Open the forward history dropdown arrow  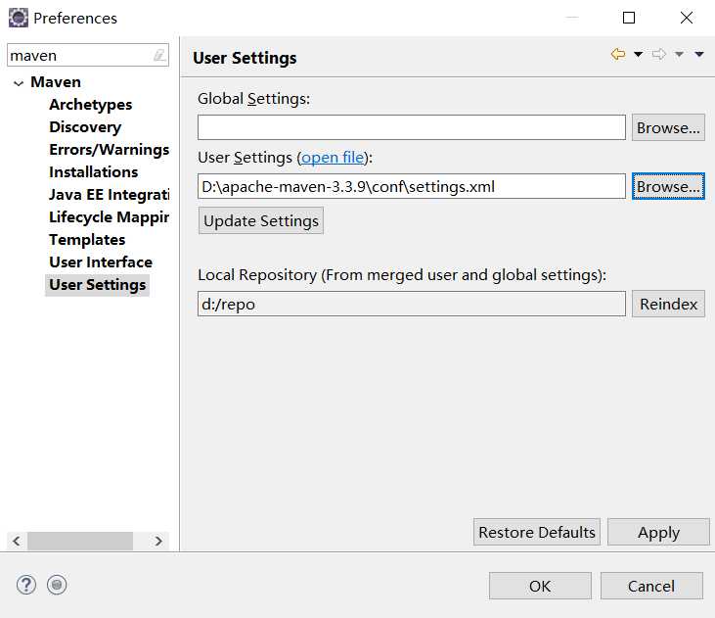coord(679,54)
